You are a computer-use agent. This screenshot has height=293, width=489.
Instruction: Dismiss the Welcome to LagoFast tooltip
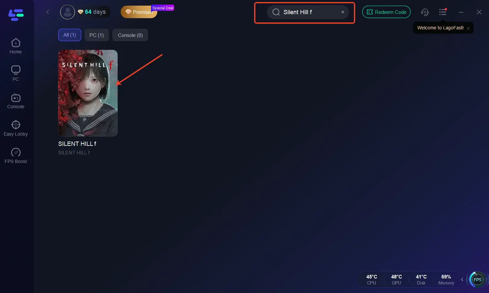[x=468, y=28]
